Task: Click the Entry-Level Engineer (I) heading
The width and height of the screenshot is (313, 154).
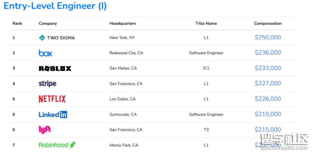Action: [55, 6]
